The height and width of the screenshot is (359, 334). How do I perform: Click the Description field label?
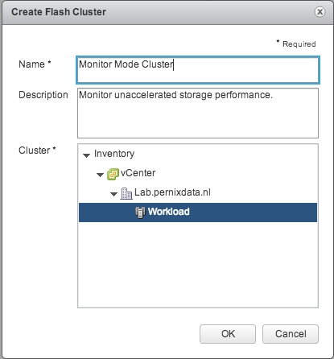43,95
